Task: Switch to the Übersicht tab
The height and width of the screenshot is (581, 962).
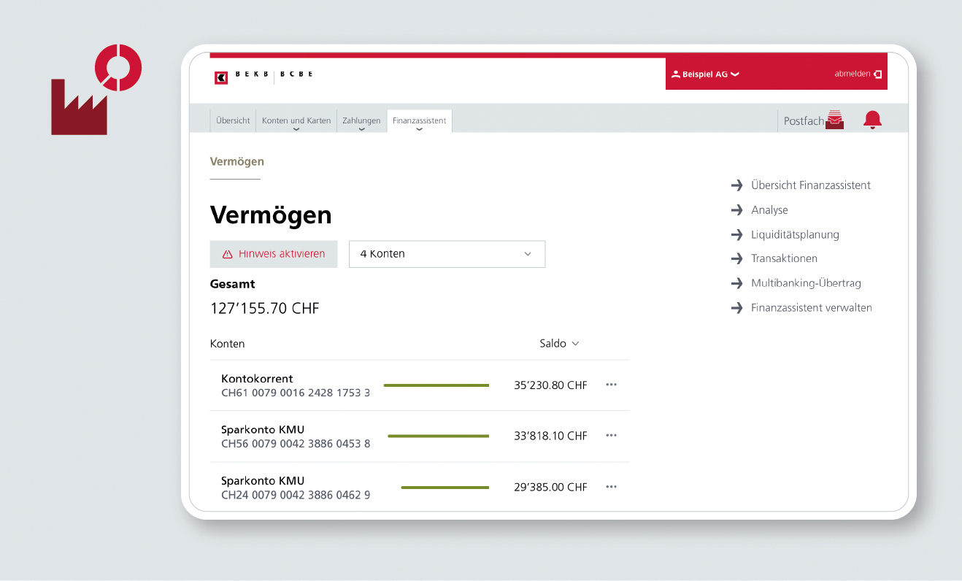Action: point(233,121)
